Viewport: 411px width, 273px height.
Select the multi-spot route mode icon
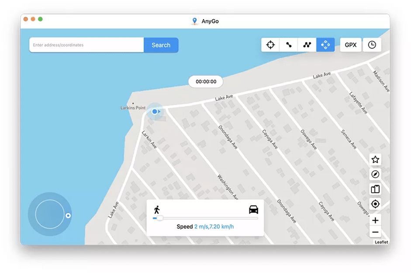coord(307,45)
